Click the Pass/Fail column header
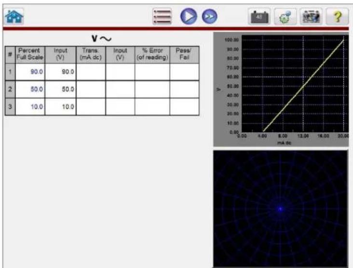 [184, 54]
